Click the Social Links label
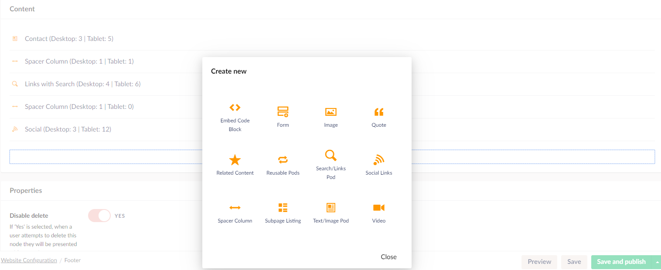 pos(379,173)
